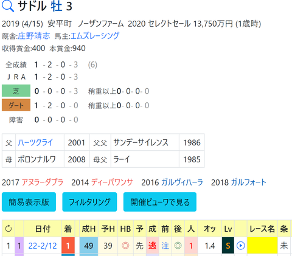Click the 芝 green turf label
Screen dimensions: 292x256
click(16, 91)
